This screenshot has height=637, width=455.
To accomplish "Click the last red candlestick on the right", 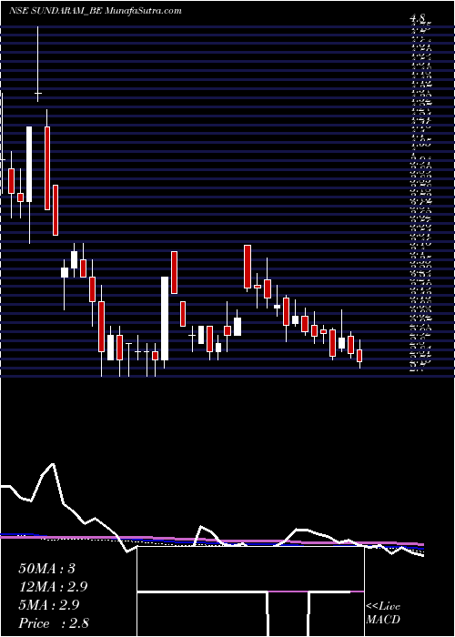I will point(359,356).
